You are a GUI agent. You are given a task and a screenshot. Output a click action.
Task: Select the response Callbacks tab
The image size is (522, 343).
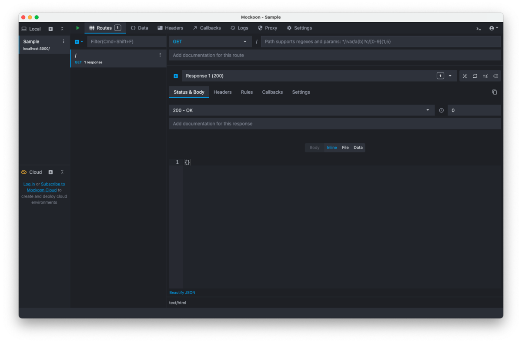(272, 92)
